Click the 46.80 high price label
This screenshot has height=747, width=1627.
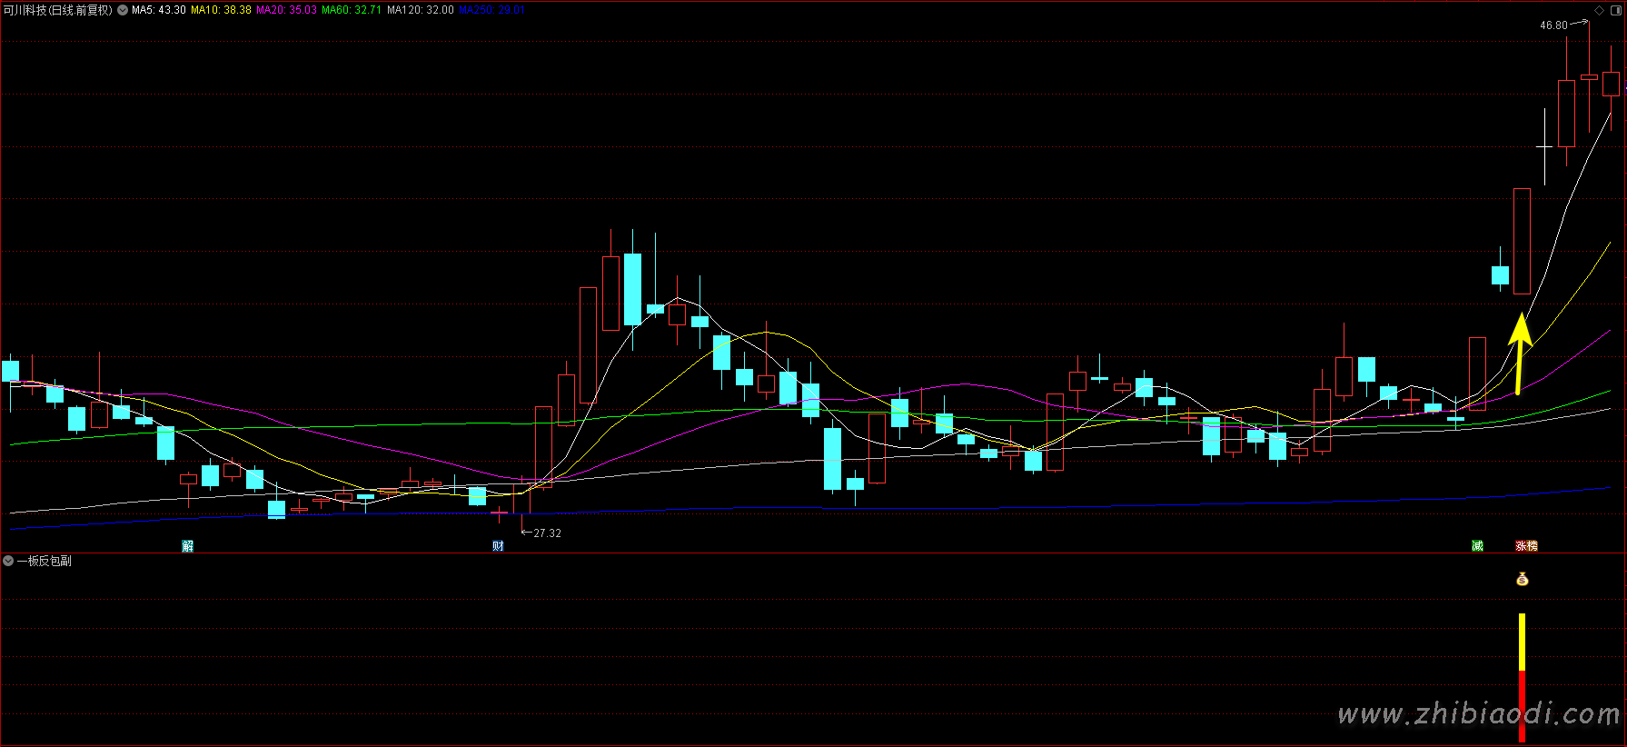[1553, 25]
